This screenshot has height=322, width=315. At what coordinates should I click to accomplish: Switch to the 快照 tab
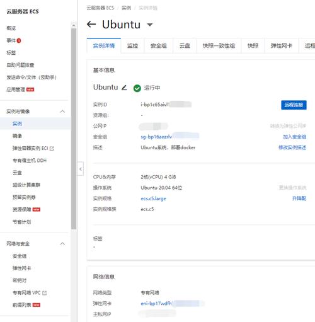point(253,45)
